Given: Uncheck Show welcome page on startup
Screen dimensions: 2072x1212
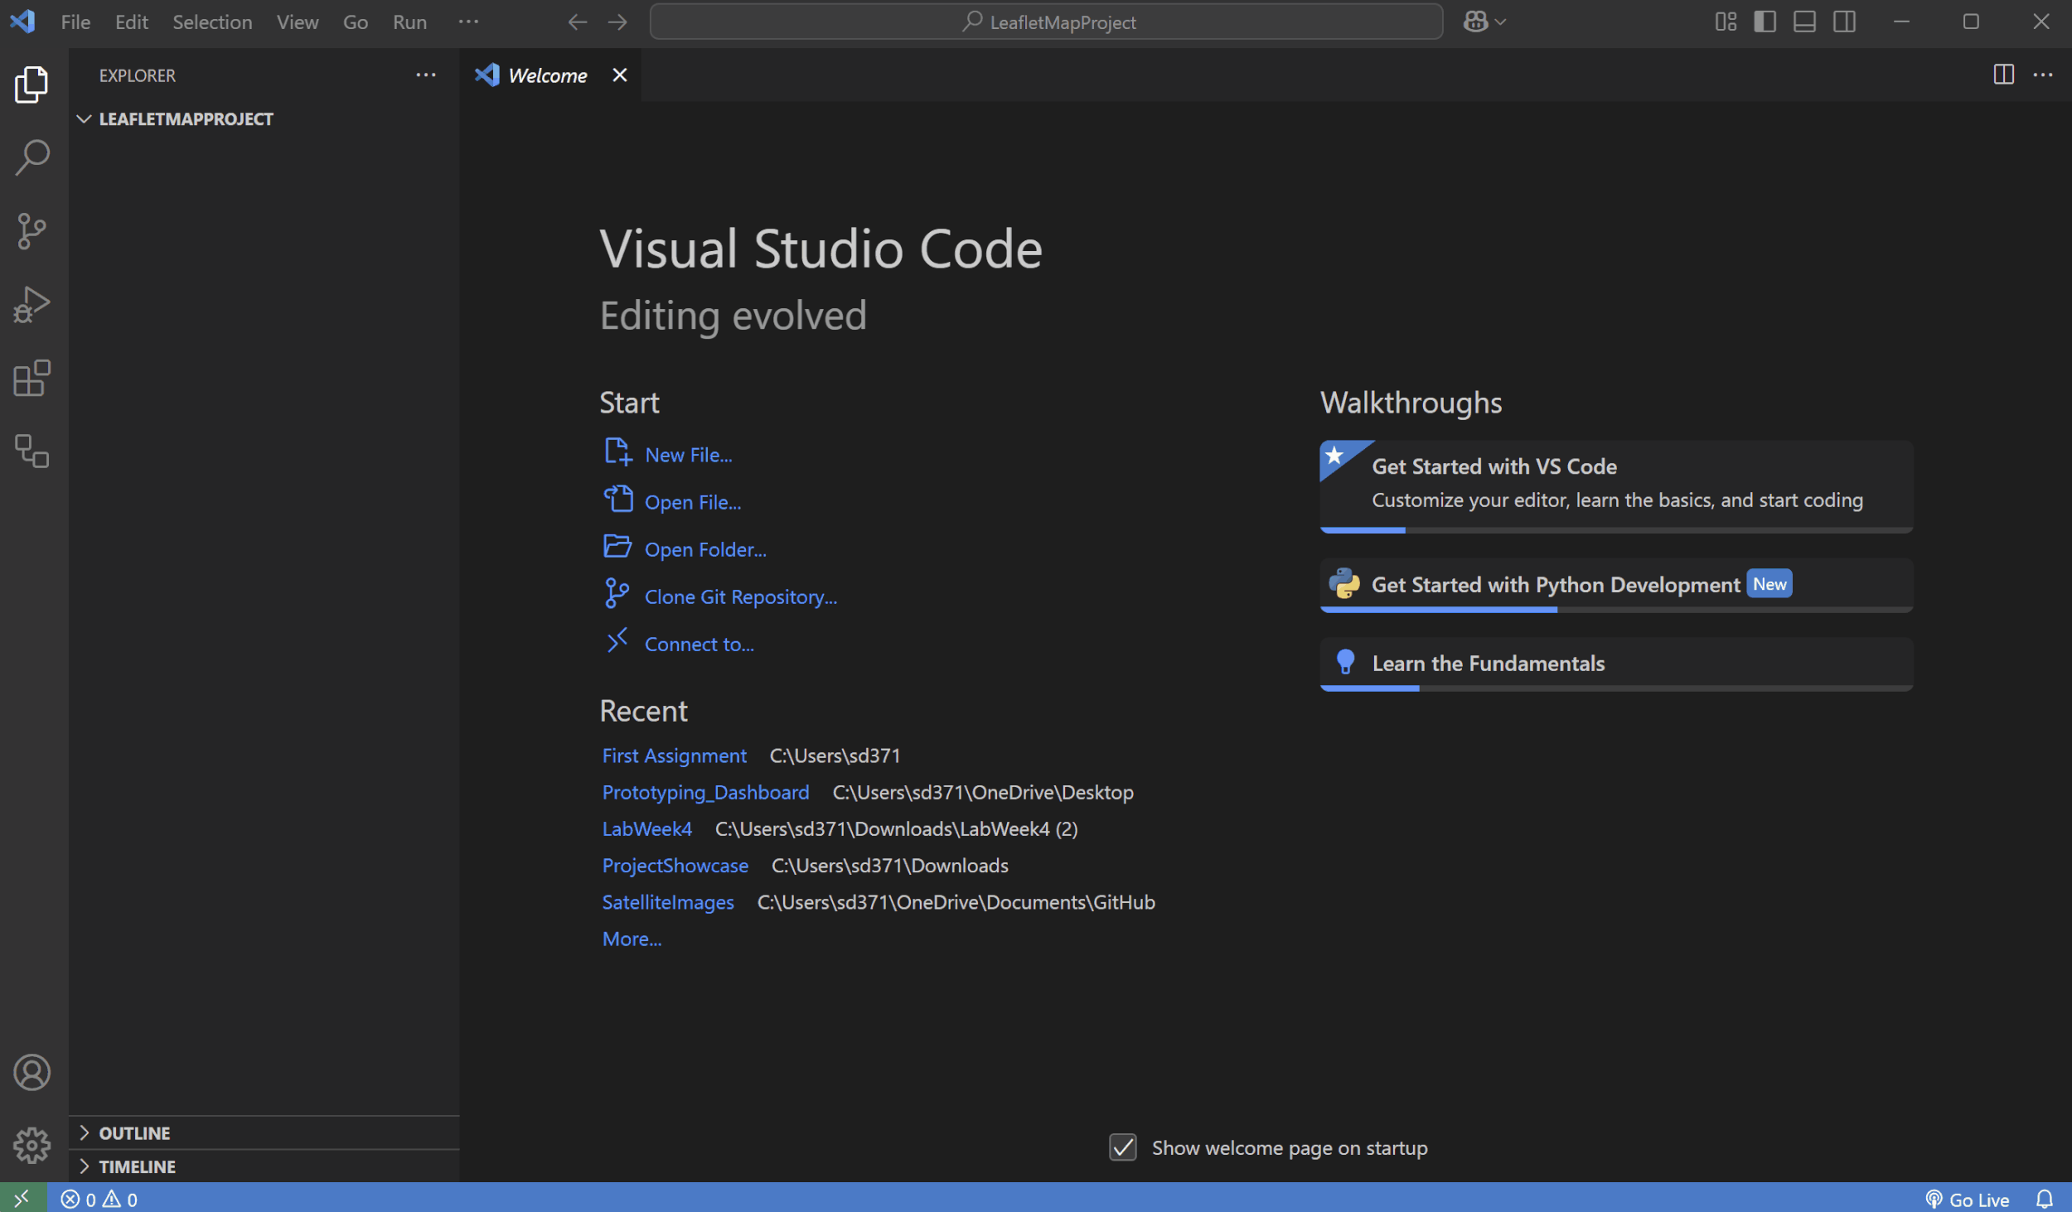Looking at the screenshot, I should click(1122, 1147).
